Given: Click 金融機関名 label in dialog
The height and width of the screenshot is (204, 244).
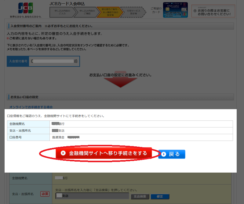Looking at the screenshot, I should tap(17, 124).
